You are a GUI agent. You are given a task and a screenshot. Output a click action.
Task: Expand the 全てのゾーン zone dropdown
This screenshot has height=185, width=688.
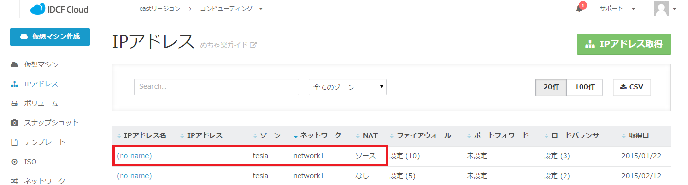pos(347,87)
